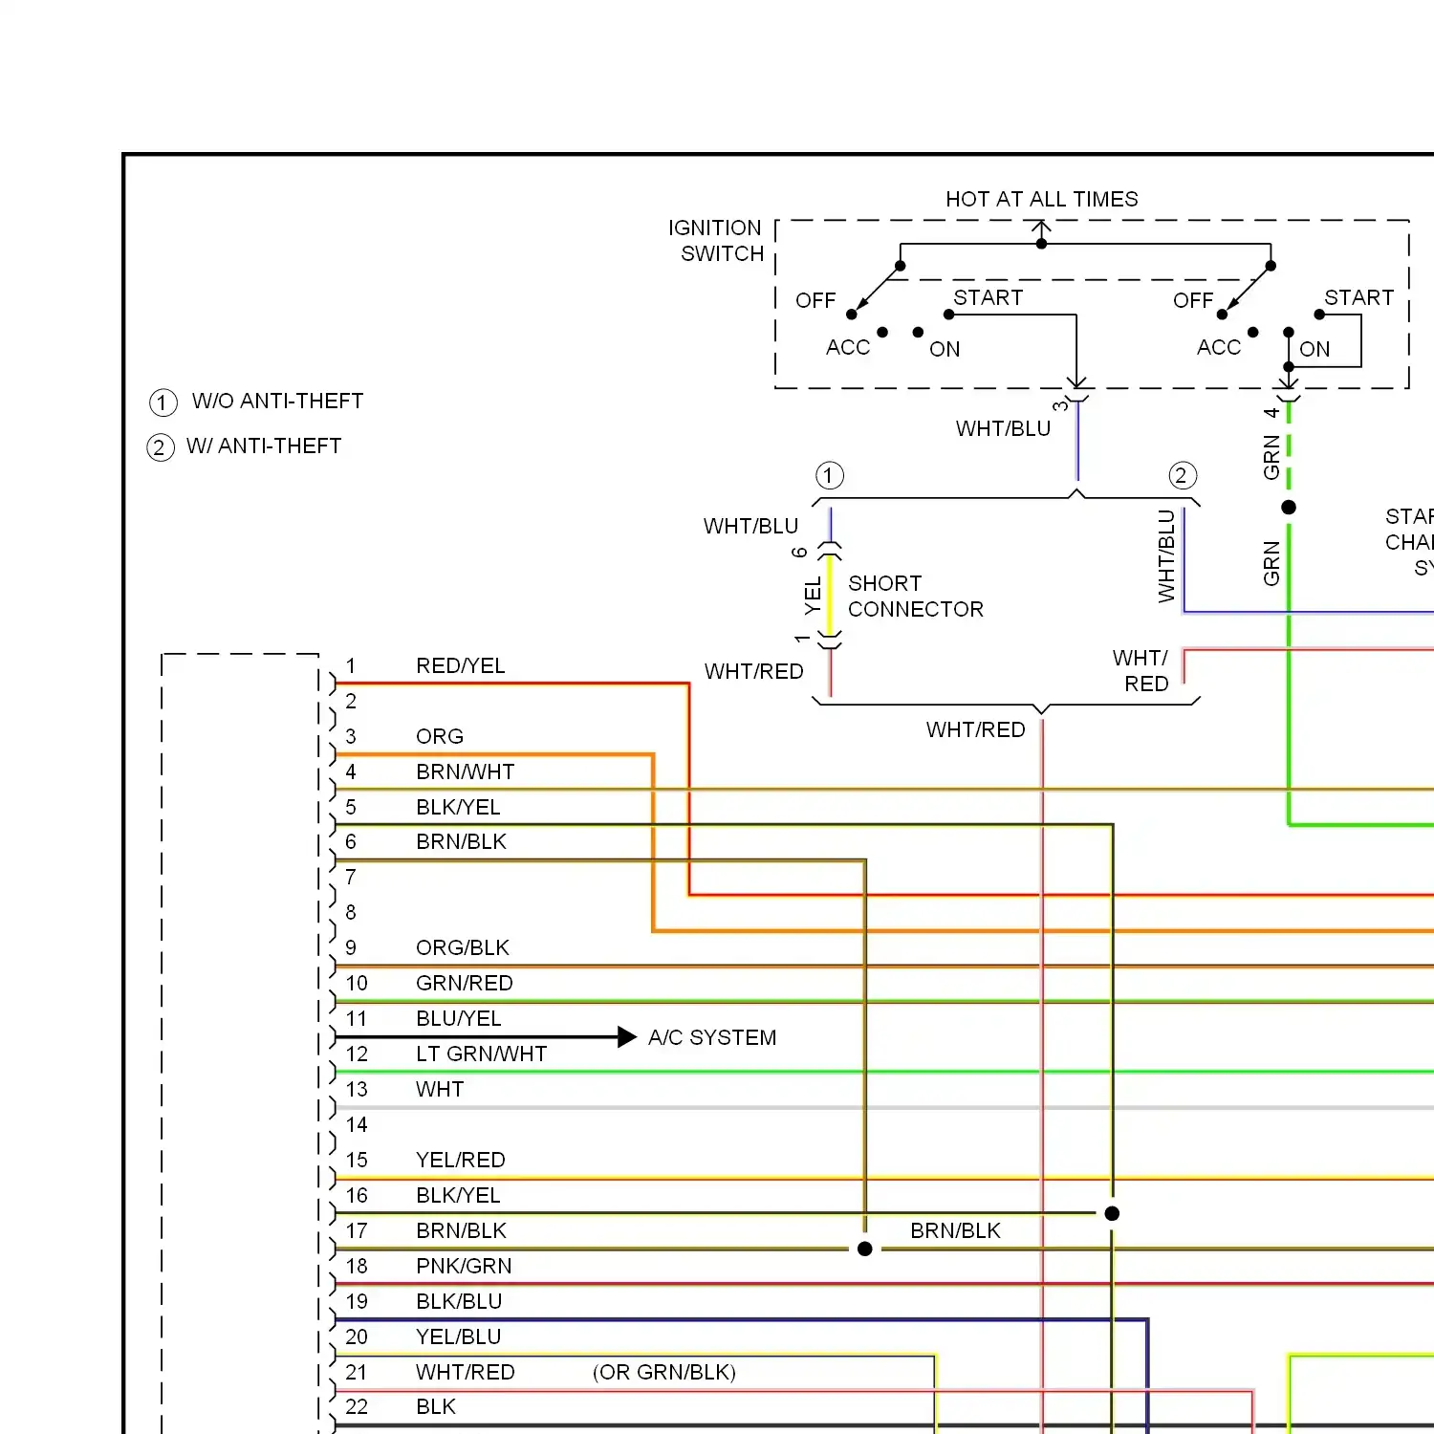The image size is (1434, 1434).
Task: Click the 'W/ ANTI-THEFT' legend text
Action: (264, 445)
